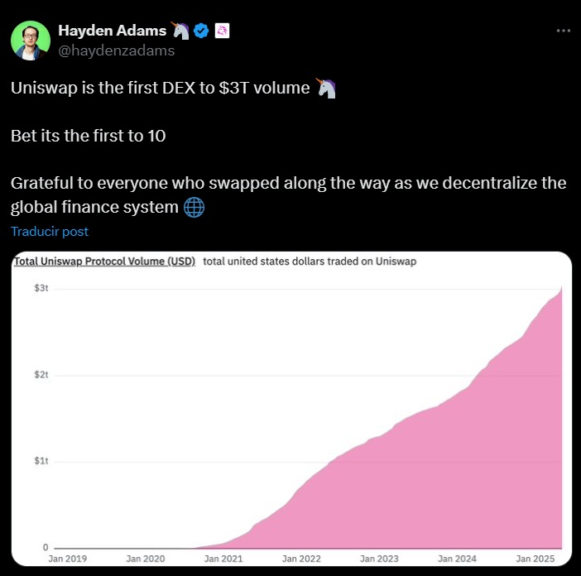The height and width of the screenshot is (576, 581).
Task: Click the post text "Bet its the first to 10"
Action: [89, 136]
